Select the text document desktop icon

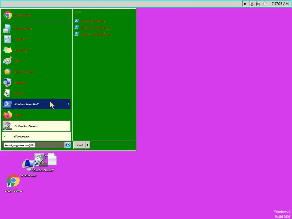(52, 159)
